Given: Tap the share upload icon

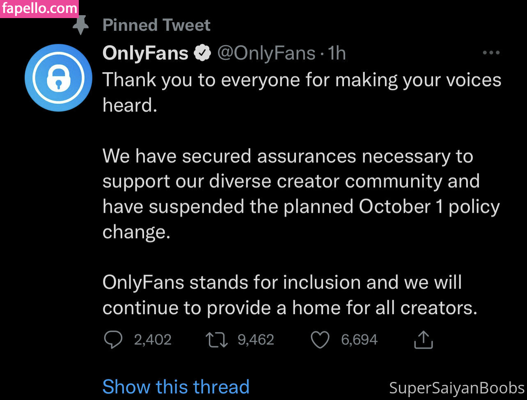Looking at the screenshot, I should point(423,340).
